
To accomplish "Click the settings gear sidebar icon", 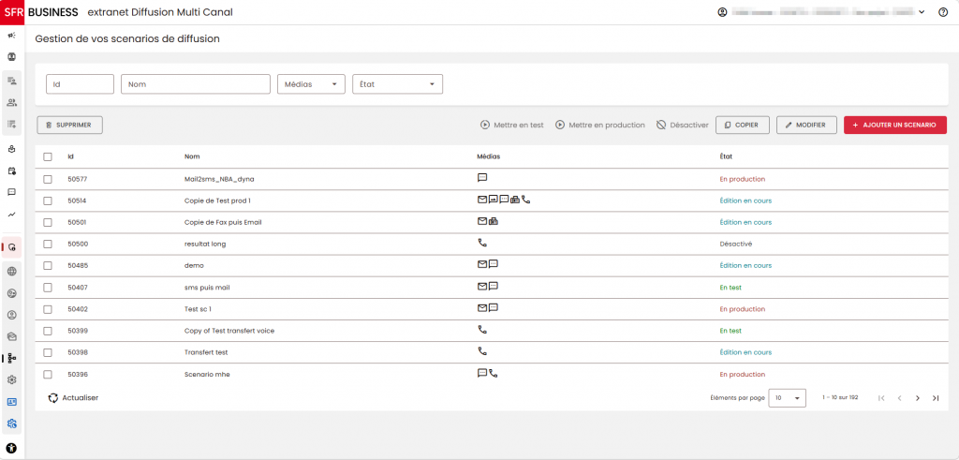I will pyautogui.click(x=11, y=379).
